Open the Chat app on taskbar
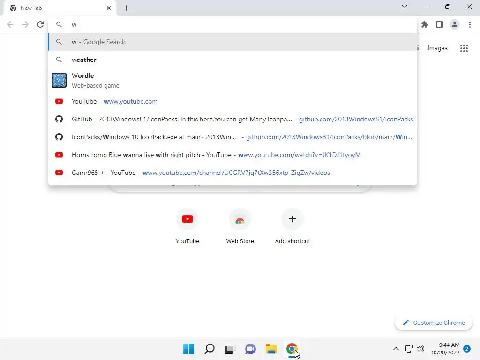 (250, 349)
